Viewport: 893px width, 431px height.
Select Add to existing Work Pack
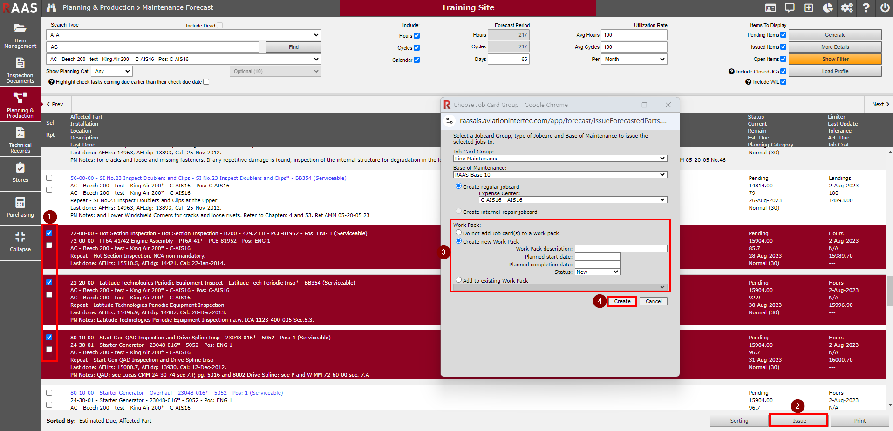coord(459,280)
